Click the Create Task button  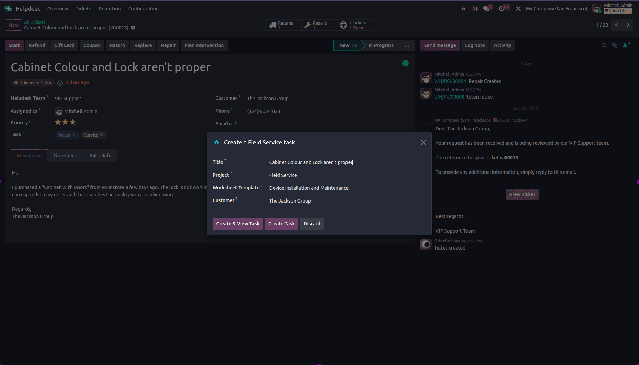tap(281, 224)
